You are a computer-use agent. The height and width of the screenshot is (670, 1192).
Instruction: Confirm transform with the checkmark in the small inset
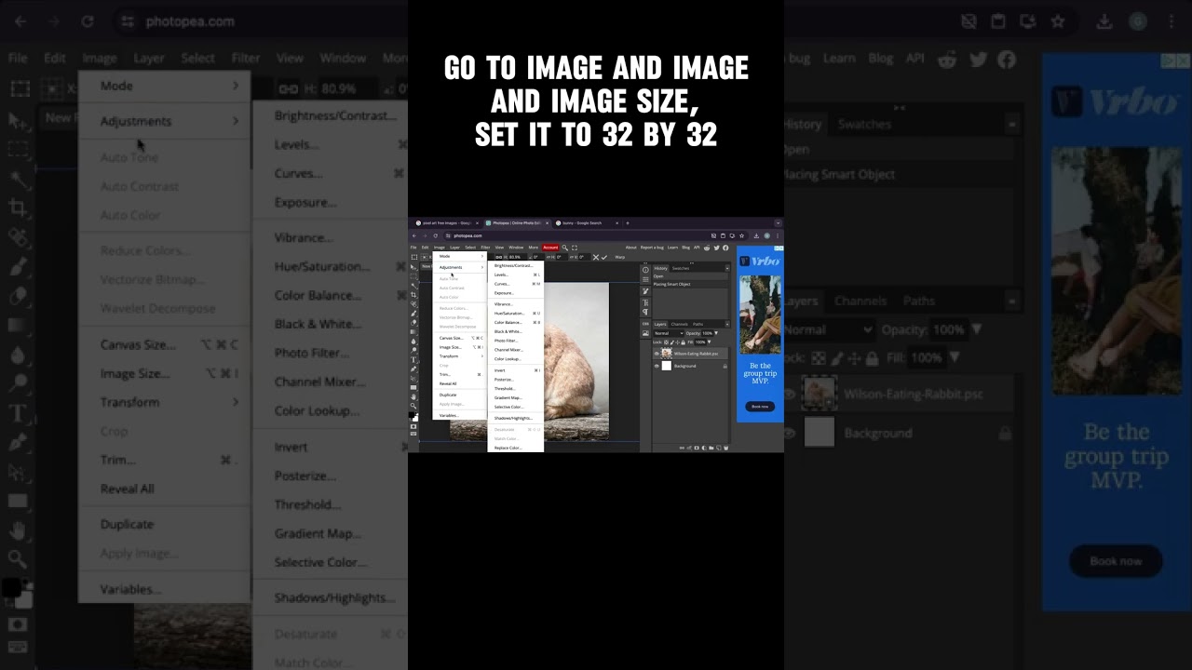(x=604, y=257)
